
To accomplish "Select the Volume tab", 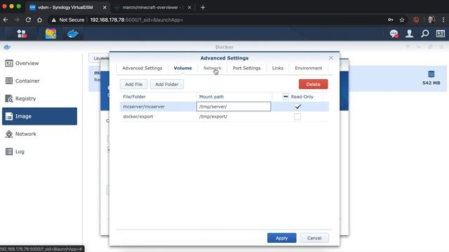I will [x=182, y=69].
